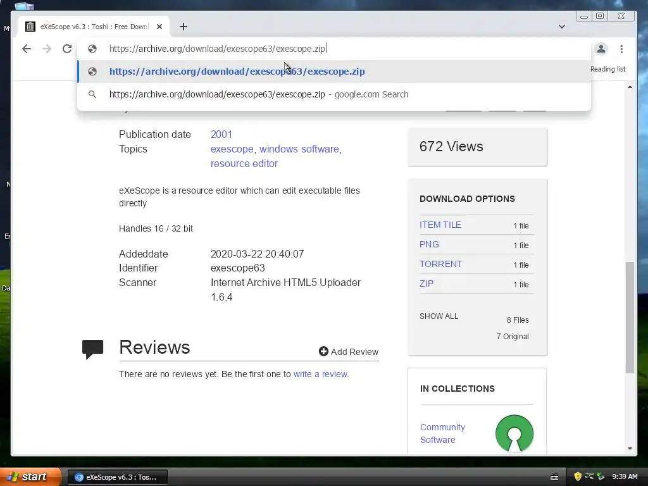Click the vertical scrollbar thumb
This screenshot has width=648, height=486.
pyautogui.click(x=630, y=318)
